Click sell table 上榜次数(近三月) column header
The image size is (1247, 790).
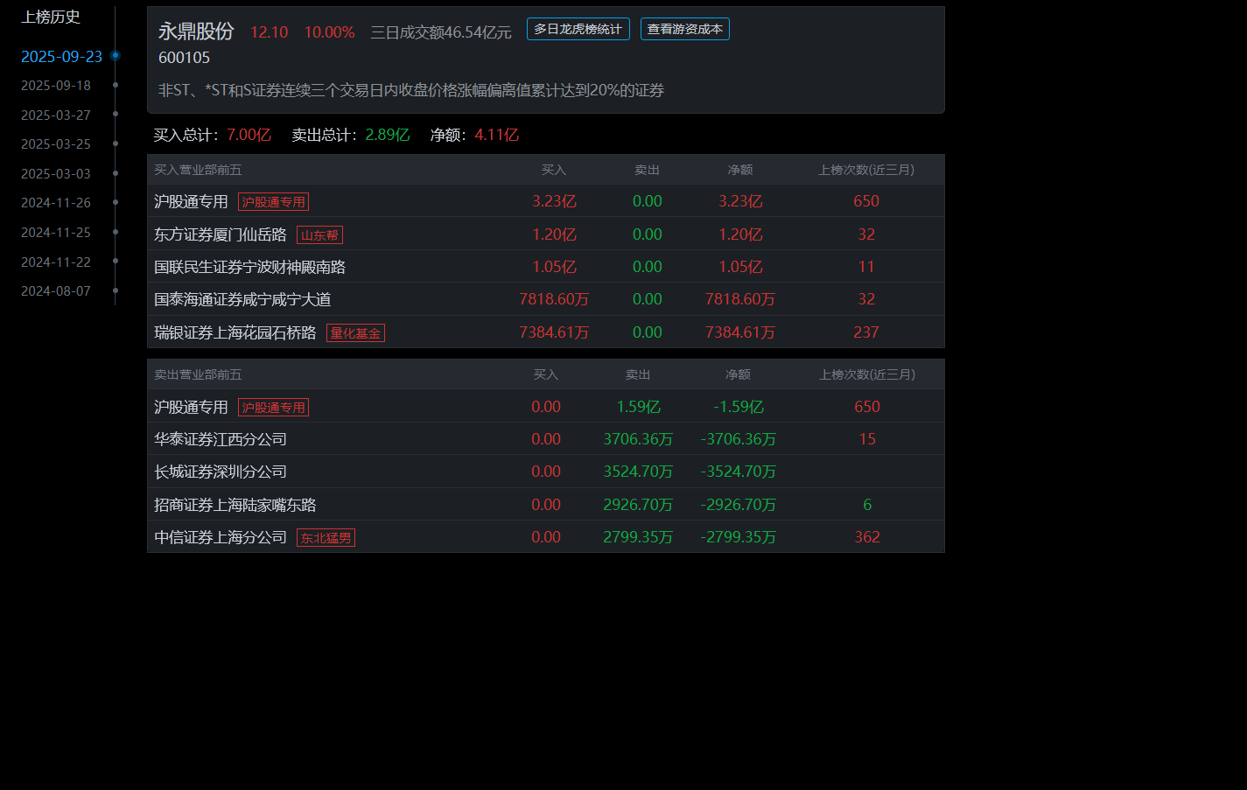coord(867,374)
